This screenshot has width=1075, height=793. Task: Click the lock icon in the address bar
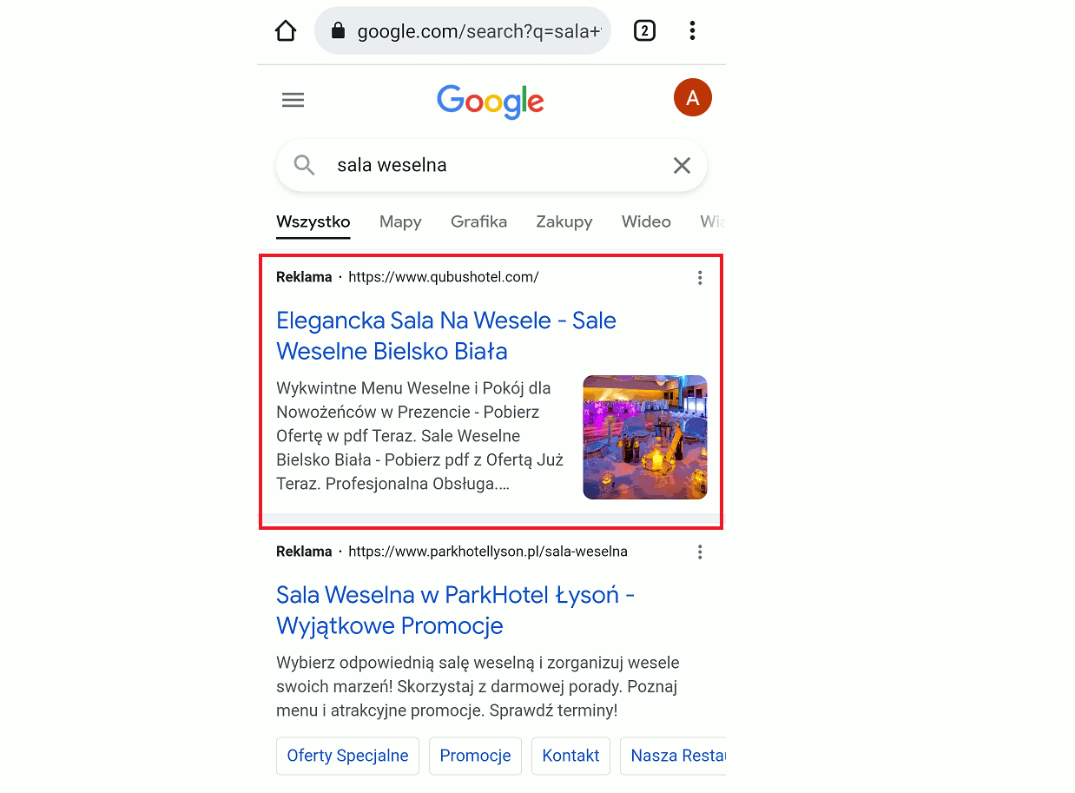click(x=339, y=31)
